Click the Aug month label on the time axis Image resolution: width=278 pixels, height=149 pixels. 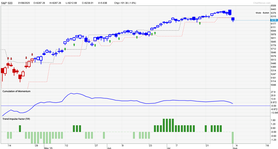(x=235, y=148)
